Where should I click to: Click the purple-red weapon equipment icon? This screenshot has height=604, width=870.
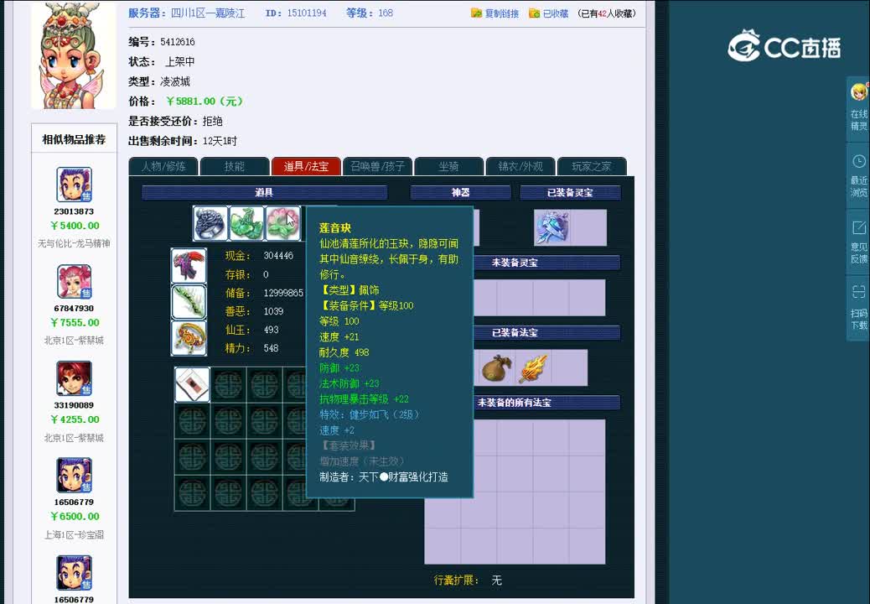[189, 265]
